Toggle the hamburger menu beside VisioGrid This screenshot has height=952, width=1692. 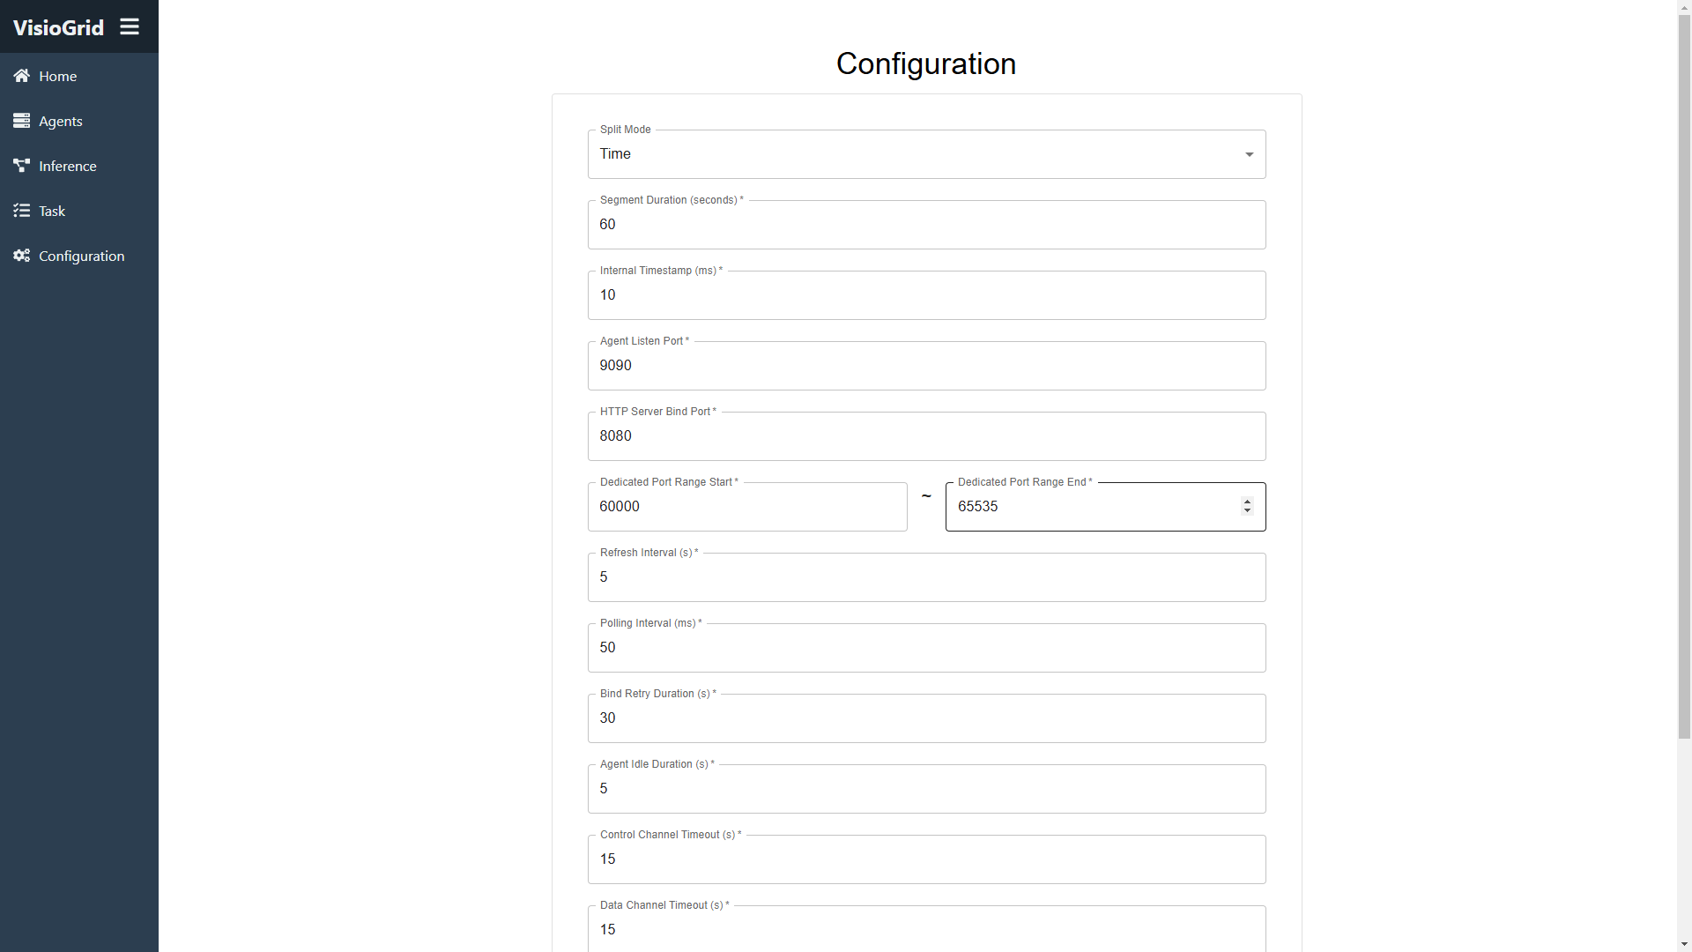tap(130, 27)
